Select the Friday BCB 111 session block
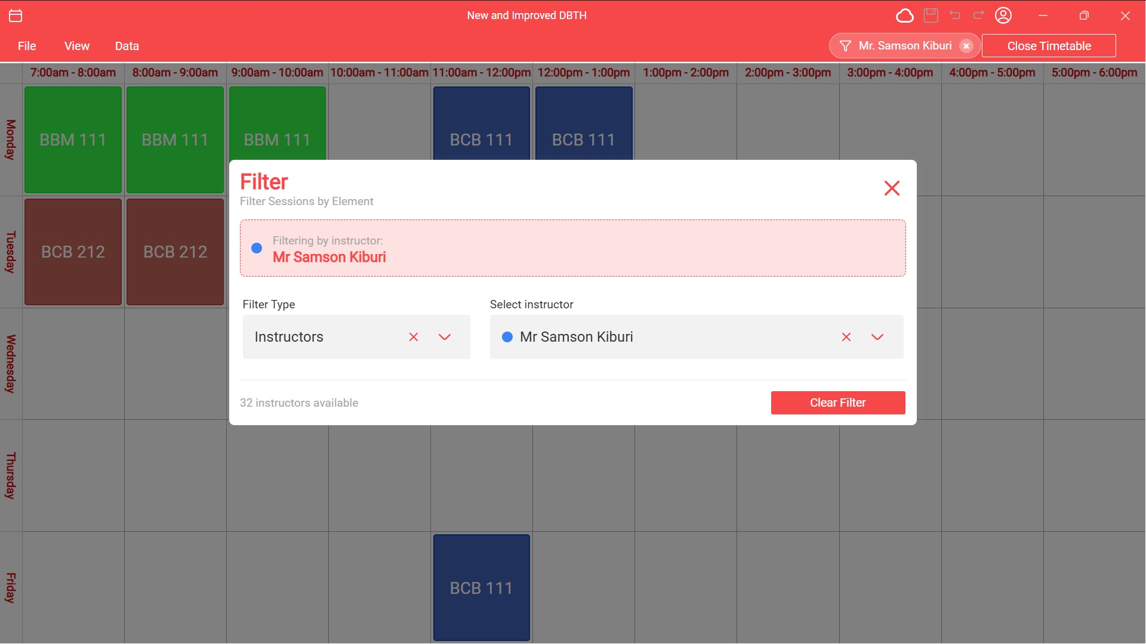Viewport: 1146px width, 644px height. click(x=482, y=587)
